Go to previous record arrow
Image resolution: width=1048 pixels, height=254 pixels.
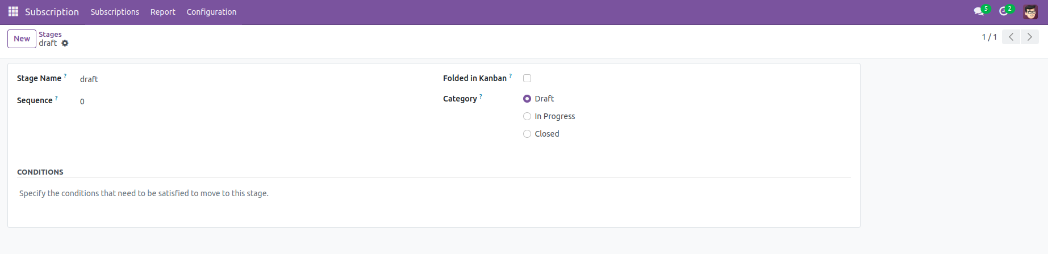click(1011, 37)
